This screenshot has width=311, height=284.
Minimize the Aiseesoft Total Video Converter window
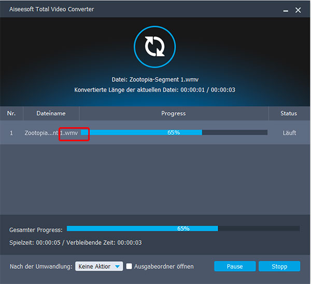click(286, 10)
